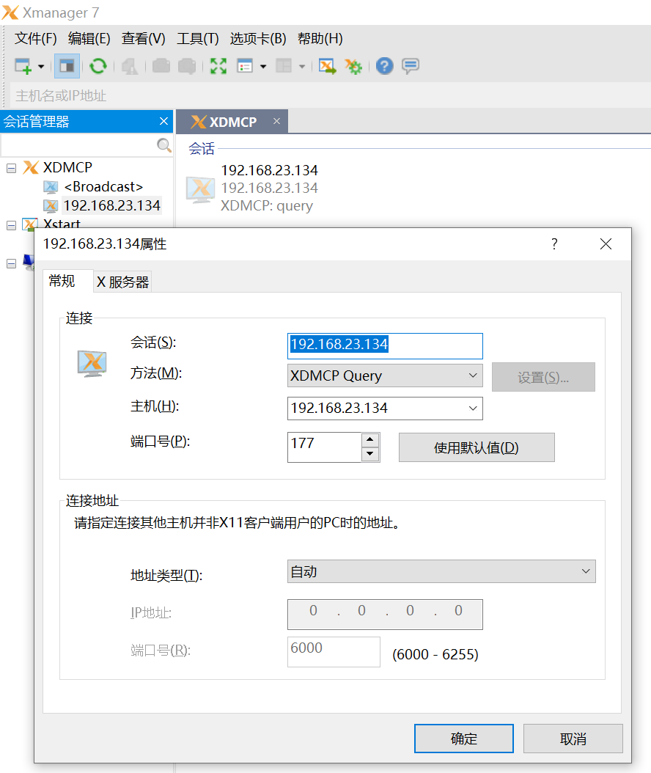Click the tab layout grid icon
651x773 pixels.
(x=284, y=66)
